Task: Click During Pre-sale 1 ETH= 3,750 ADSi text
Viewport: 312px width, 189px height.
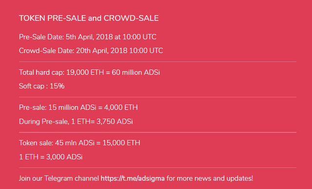Action: [76, 121]
